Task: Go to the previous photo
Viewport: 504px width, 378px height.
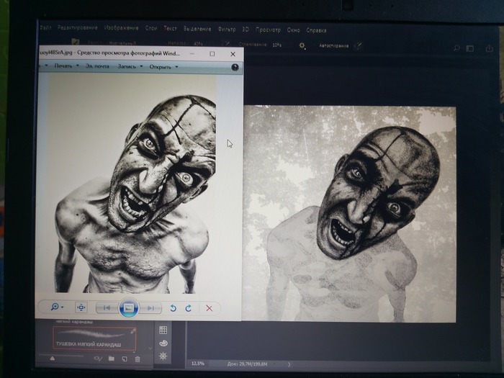Action: coord(106,307)
